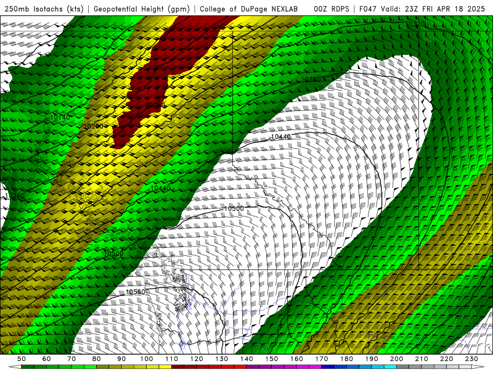Click the 130 value on the color scale
This screenshot has width=493, height=370.
pos(222,359)
